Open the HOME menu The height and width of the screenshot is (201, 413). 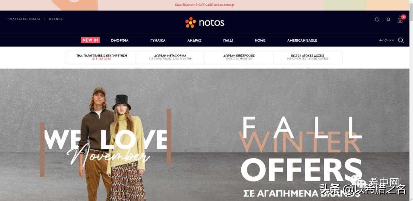[x=260, y=40]
